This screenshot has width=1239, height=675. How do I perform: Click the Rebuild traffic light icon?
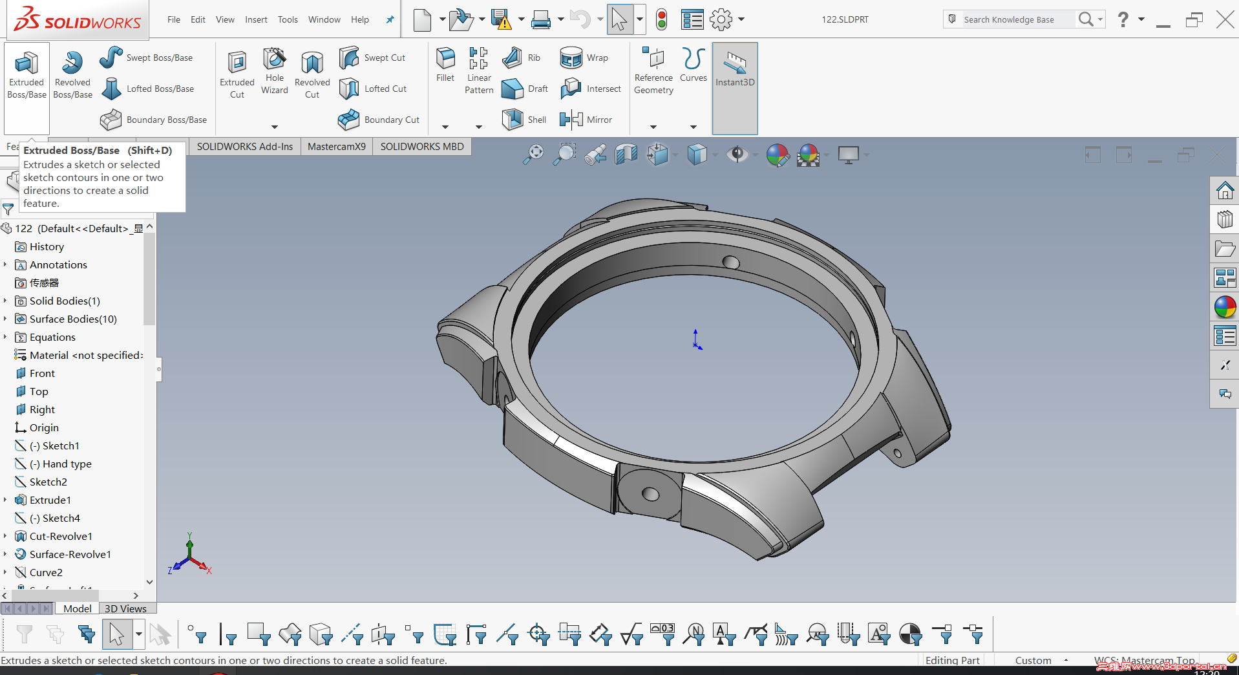[661, 19]
